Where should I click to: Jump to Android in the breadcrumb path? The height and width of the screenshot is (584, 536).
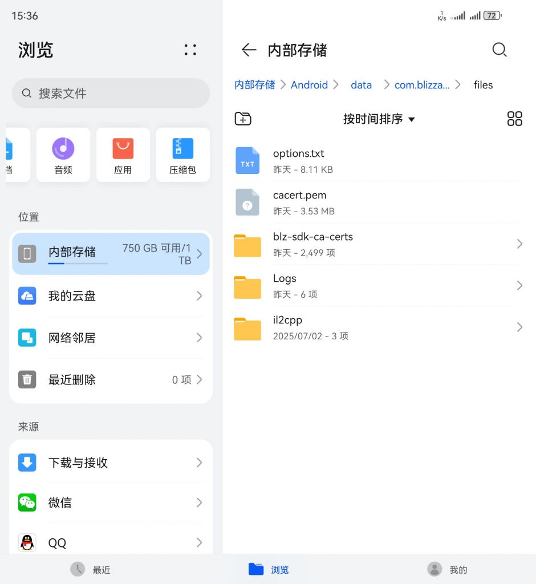[x=309, y=84]
